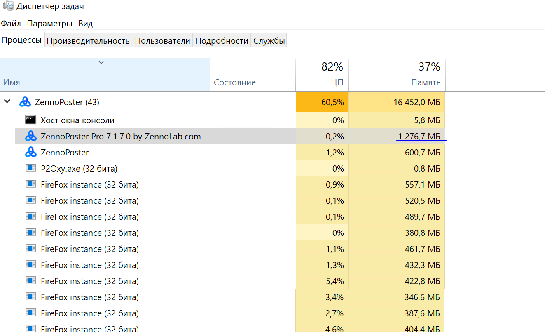Select the Процессы tab
This screenshot has height=332, width=545.
pos(22,40)
